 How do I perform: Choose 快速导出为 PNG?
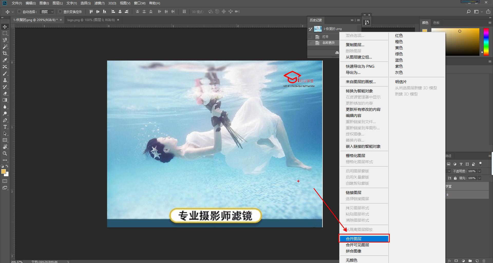point(360,66)
